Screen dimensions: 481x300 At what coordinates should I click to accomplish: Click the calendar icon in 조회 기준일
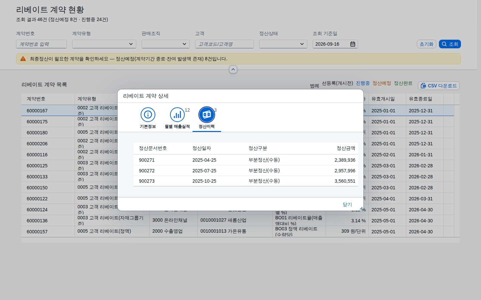click(x=353, y=44)
